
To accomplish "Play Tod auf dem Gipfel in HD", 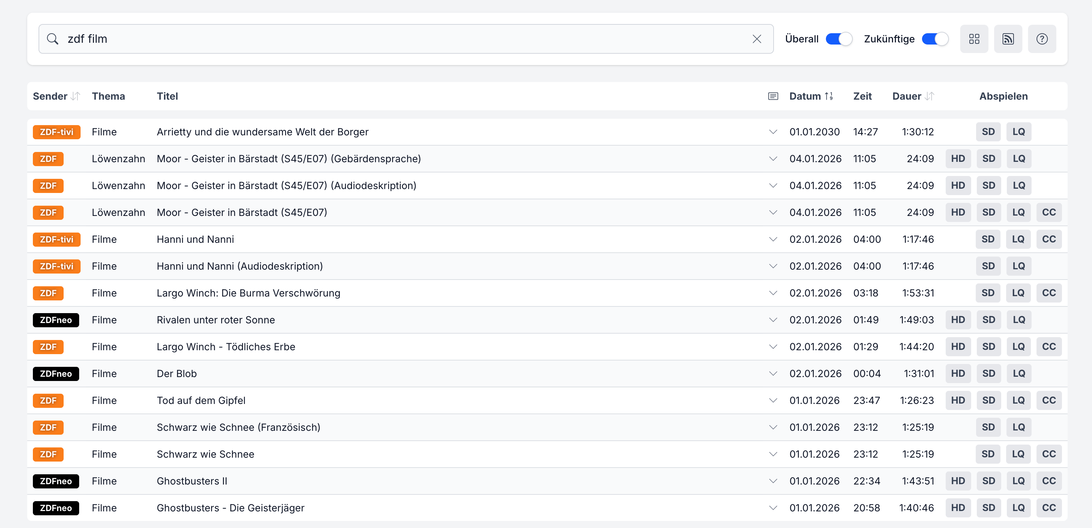I will point(958,400).
